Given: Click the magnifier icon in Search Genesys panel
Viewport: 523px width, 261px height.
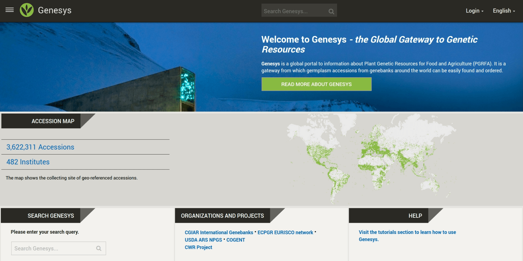Looking at the screenshot, I should point(99,248).
